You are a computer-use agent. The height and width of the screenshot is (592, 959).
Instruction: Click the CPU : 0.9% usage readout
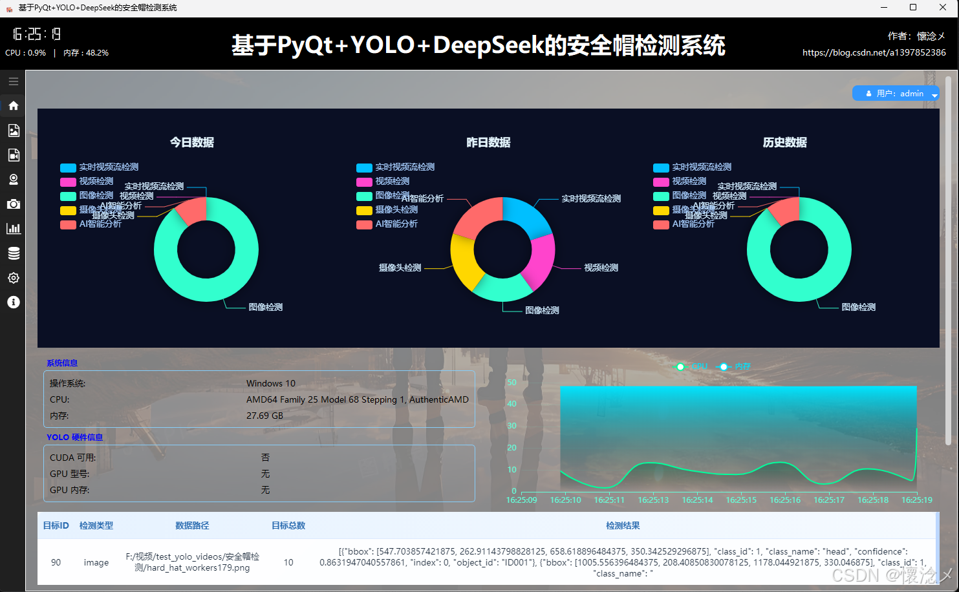[26, 53]
